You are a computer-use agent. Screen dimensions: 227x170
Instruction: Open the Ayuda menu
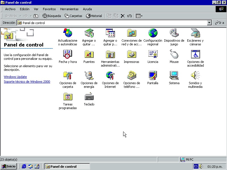point(87,9)
